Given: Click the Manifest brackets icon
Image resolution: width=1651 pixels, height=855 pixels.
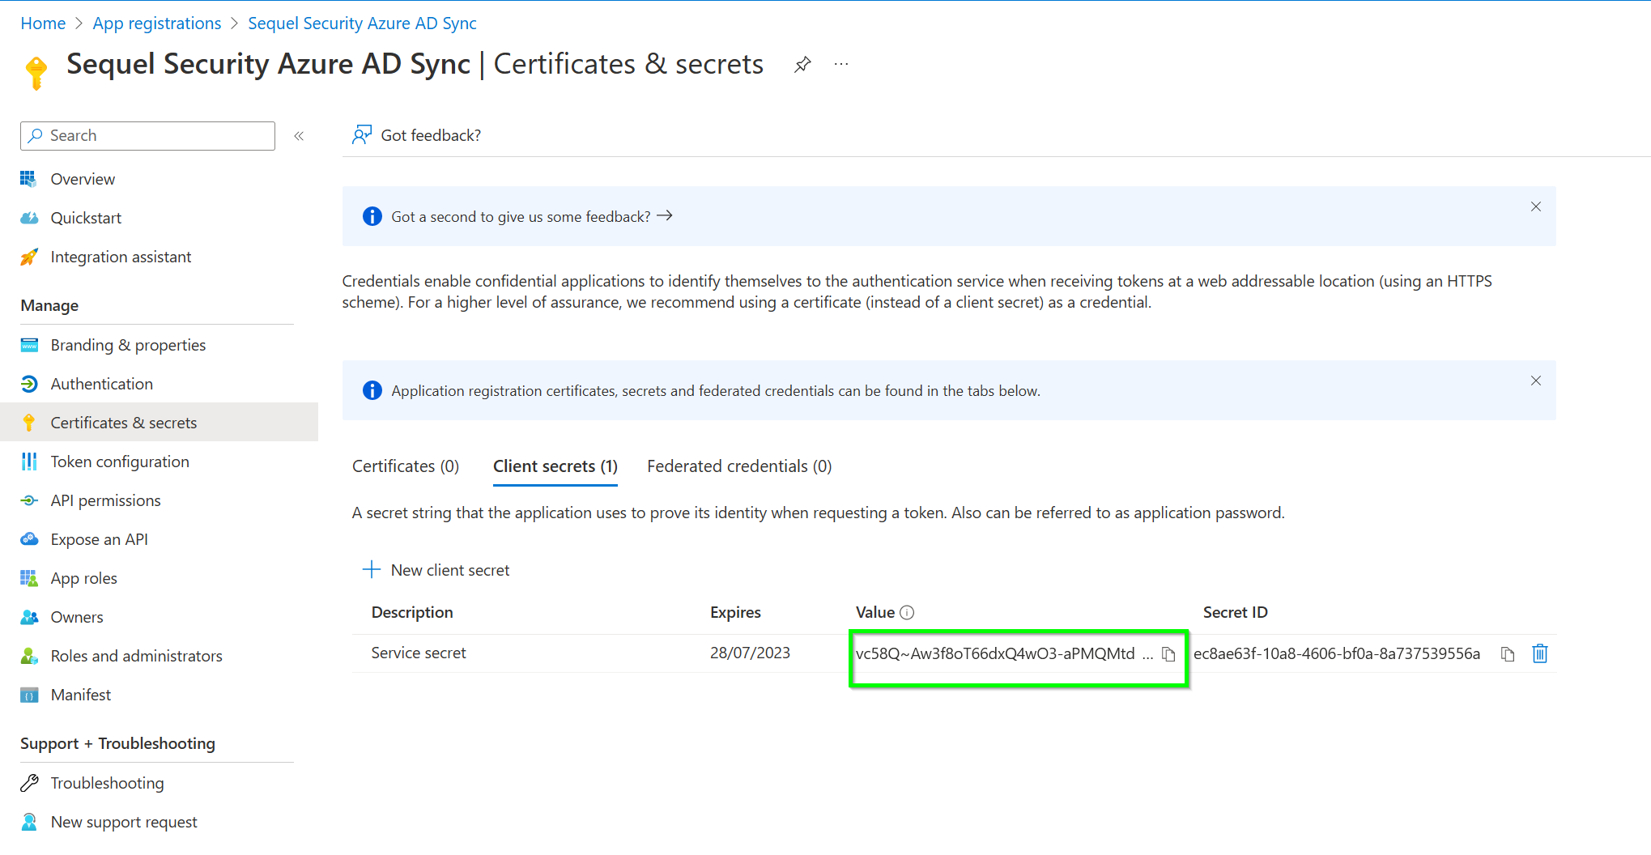Looking at the screenshot, I should coord(29,695).
